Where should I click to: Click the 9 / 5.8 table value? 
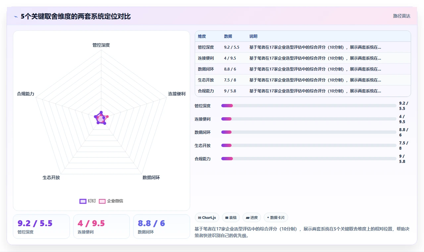230,91
